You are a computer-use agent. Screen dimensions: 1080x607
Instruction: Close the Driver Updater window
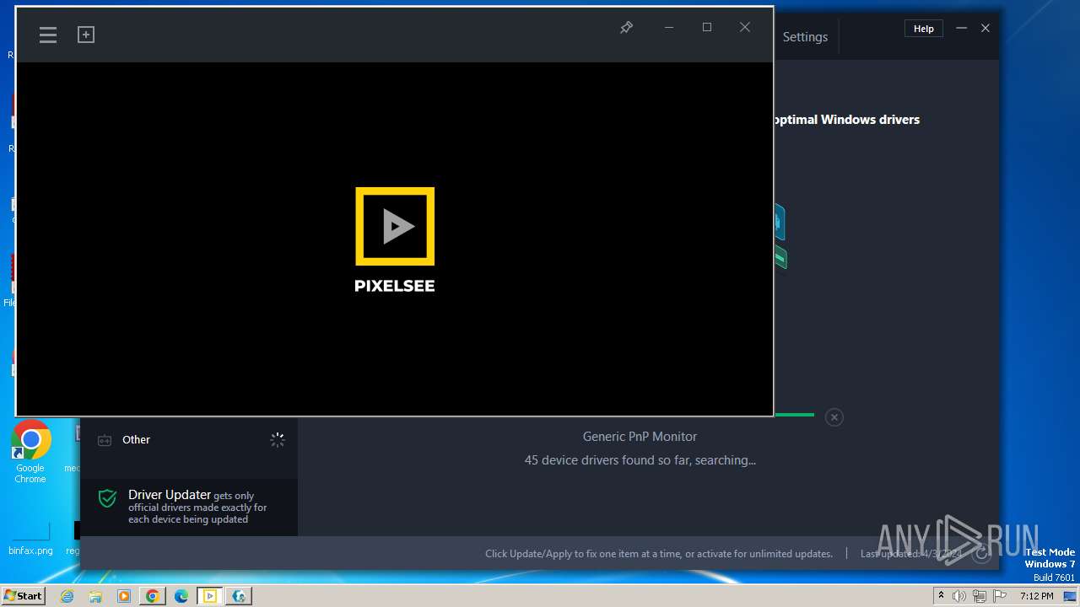tap(985, 29)
